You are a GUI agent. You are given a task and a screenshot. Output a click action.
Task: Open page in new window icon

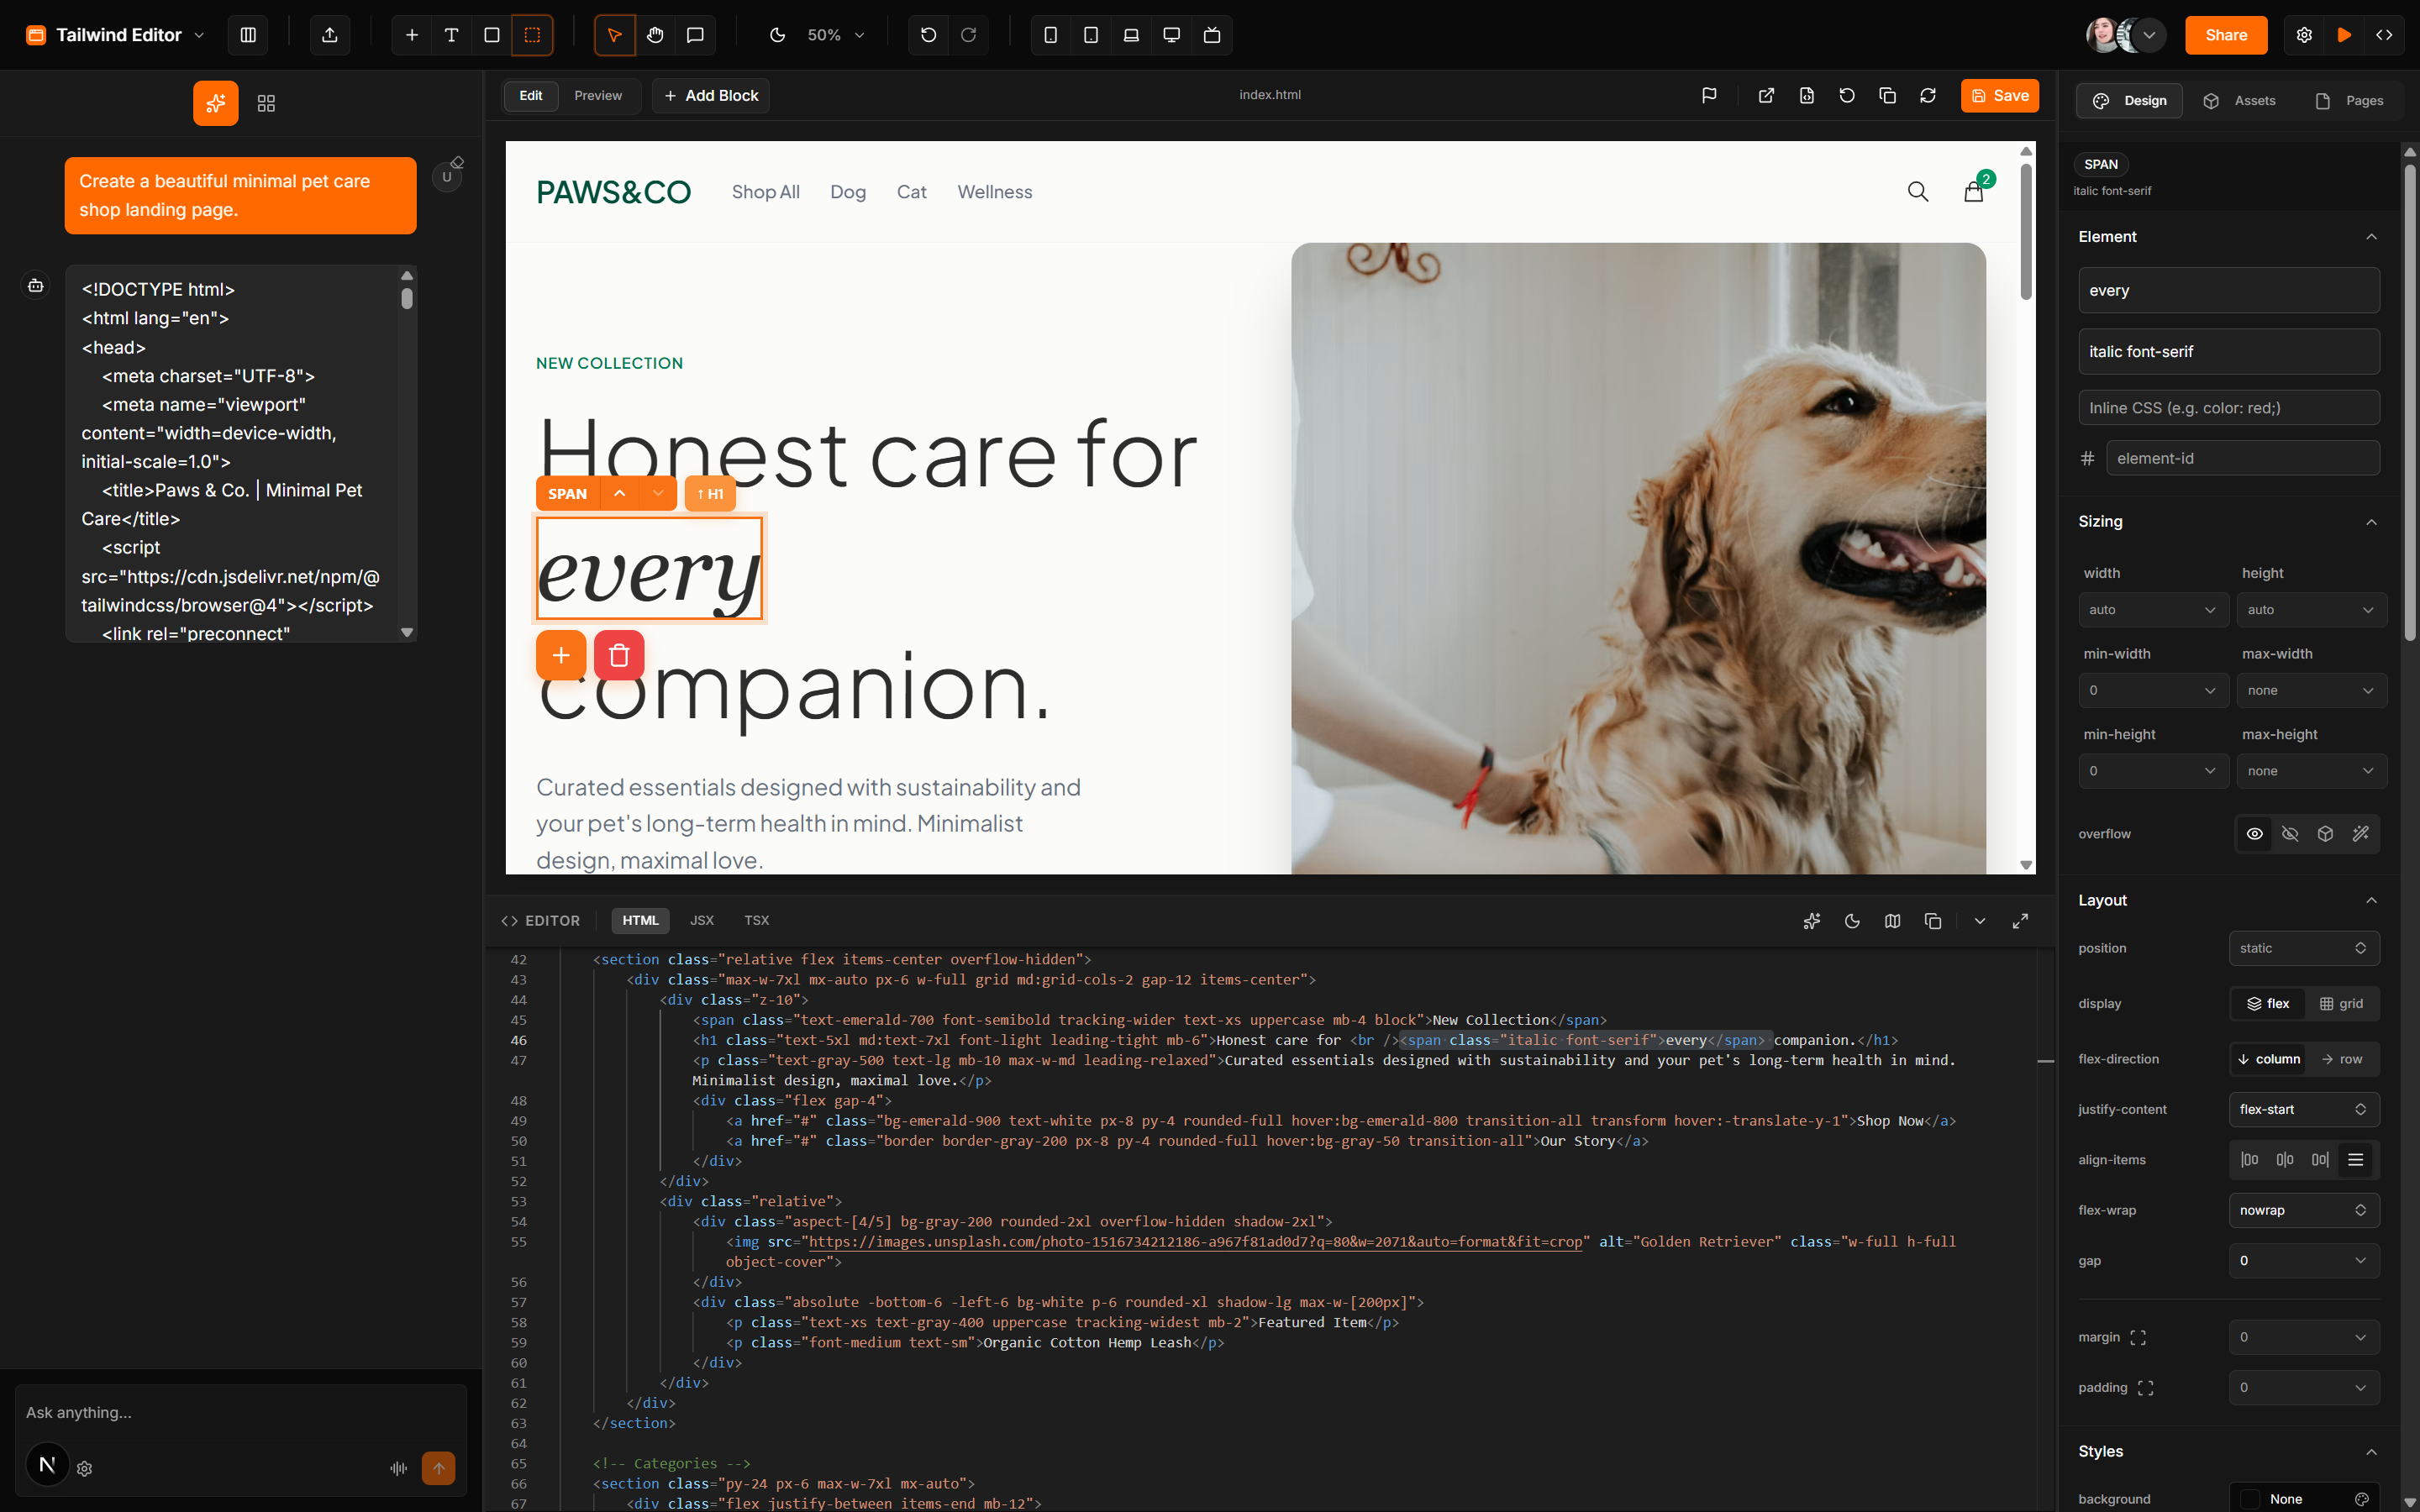(x=1766, y=95)
